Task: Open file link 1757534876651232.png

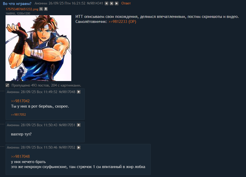Action: click(22, 9)
